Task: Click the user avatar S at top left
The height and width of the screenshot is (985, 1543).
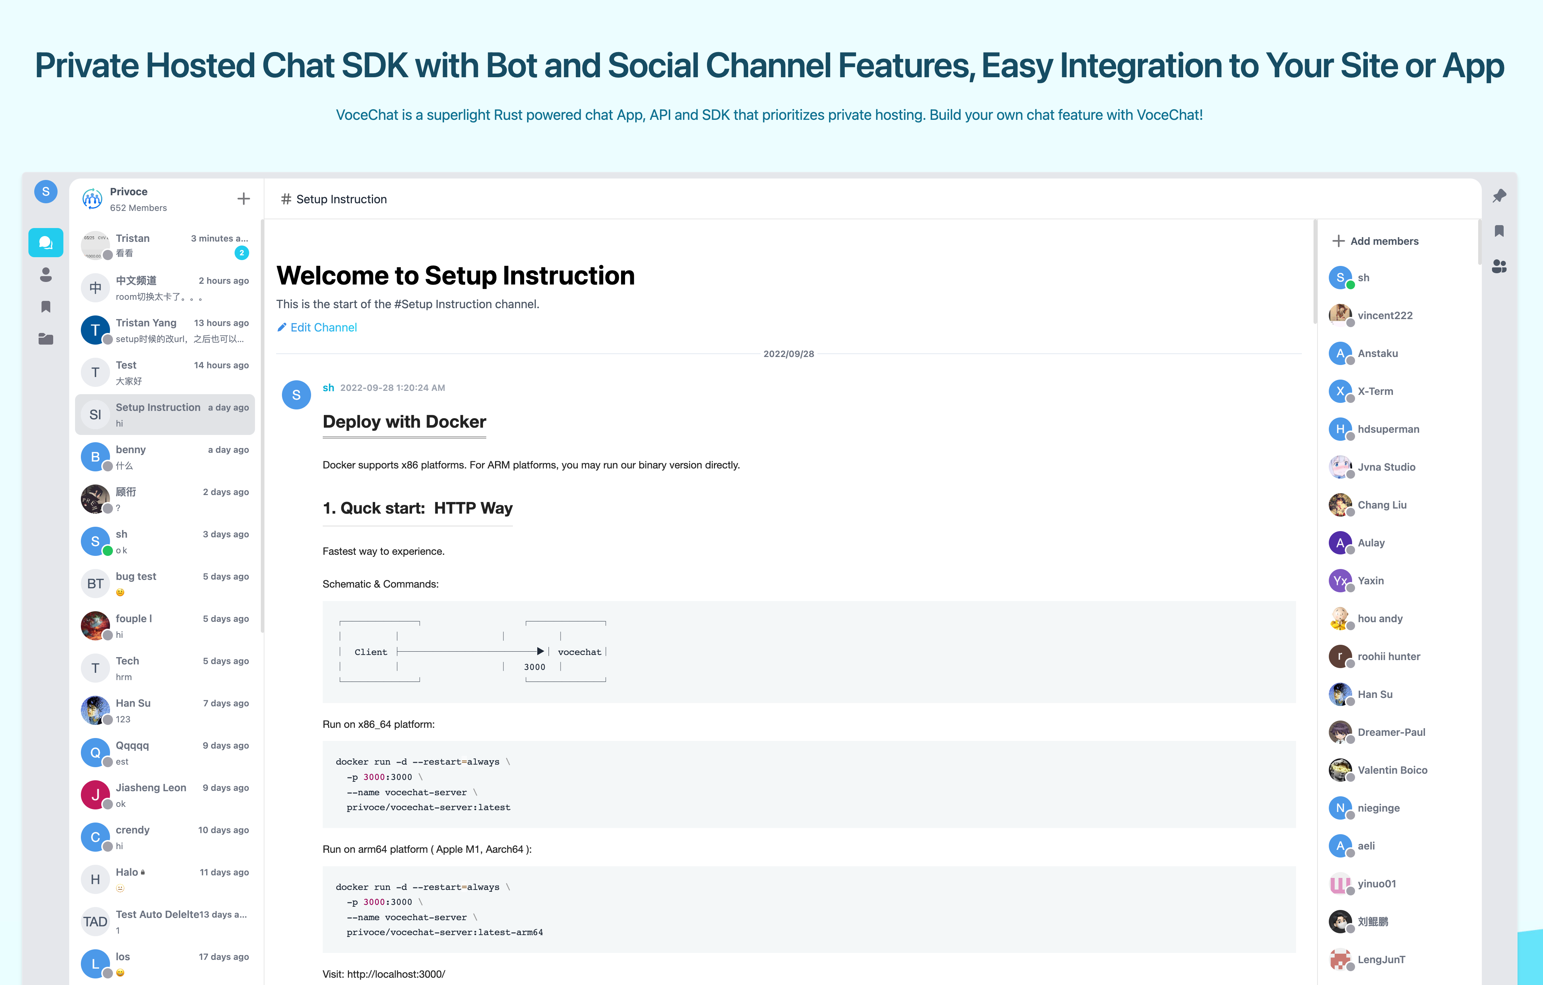Action: (46, 191)
